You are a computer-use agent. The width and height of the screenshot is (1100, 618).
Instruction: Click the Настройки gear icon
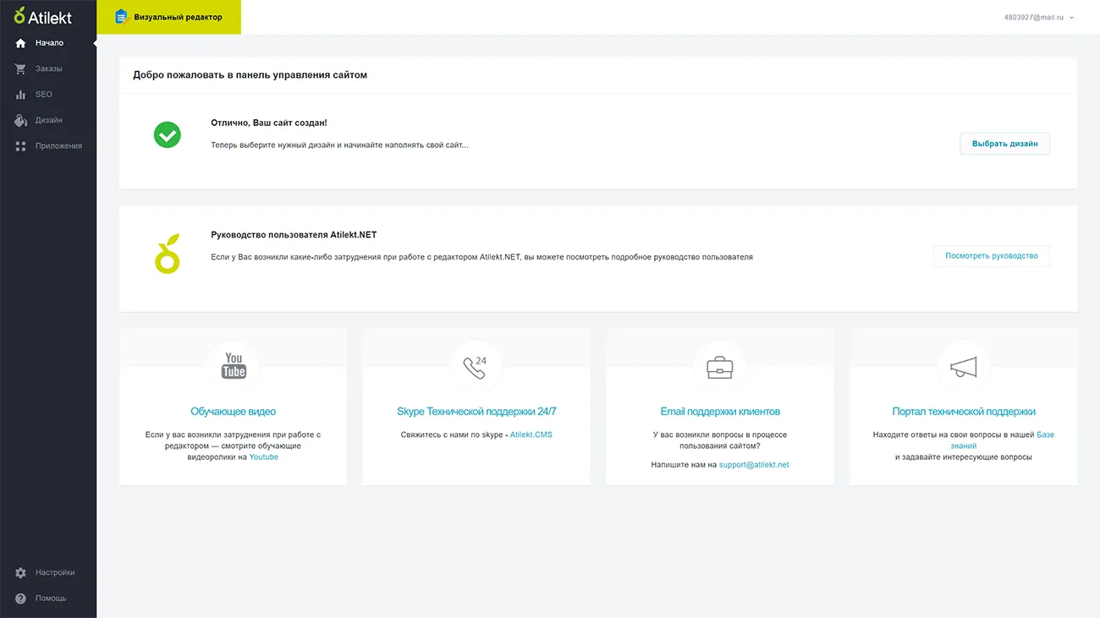21,573
